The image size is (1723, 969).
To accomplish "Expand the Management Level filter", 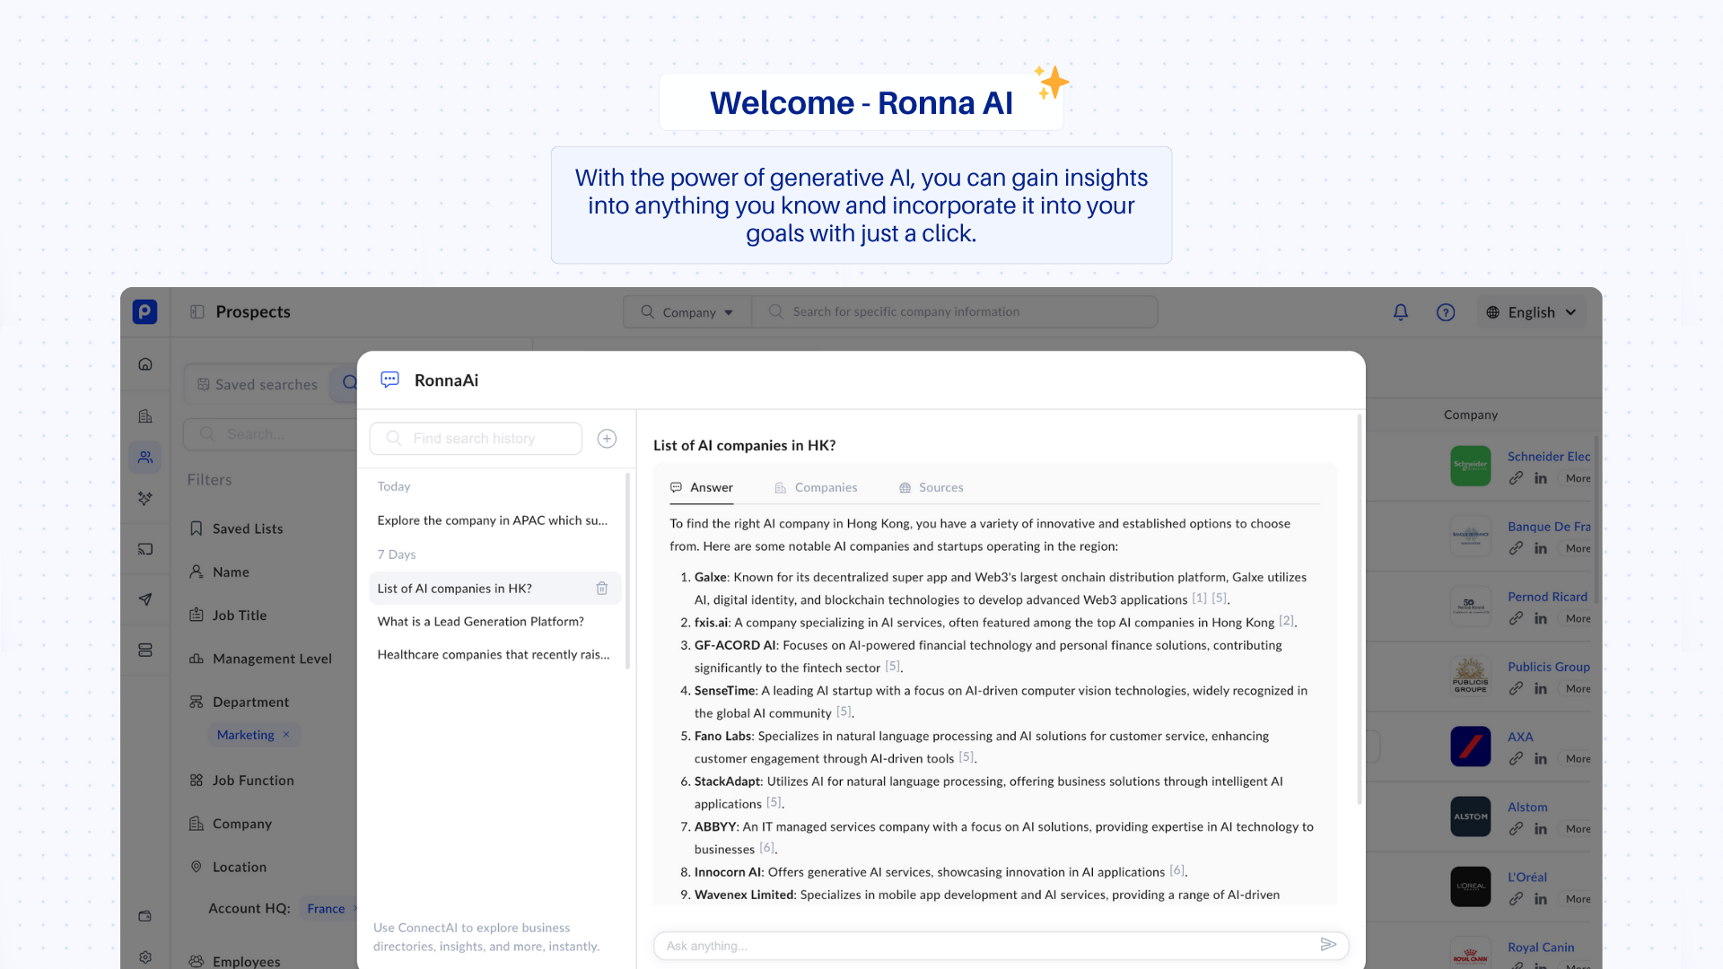I will [272, 659].
